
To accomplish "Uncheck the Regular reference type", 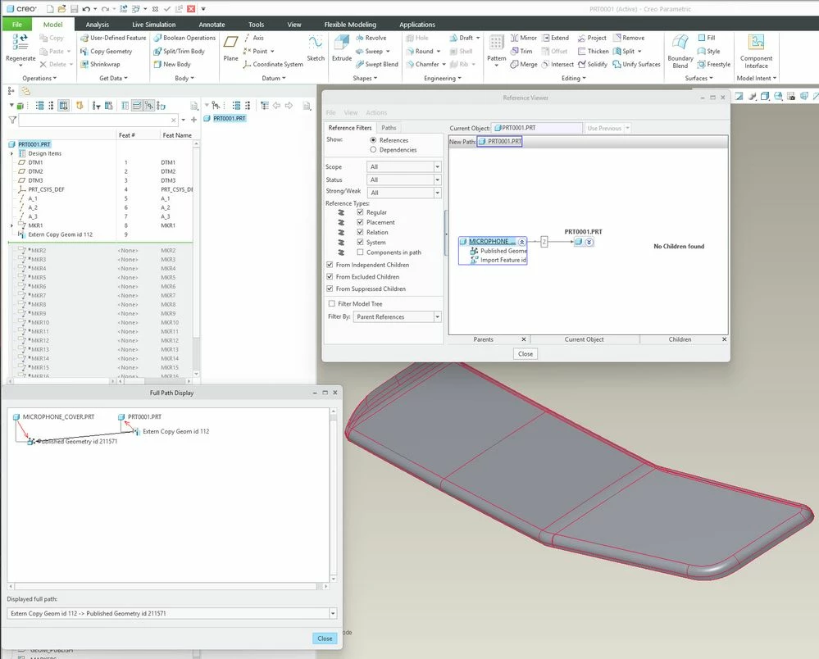I will (x=360, y=212).
